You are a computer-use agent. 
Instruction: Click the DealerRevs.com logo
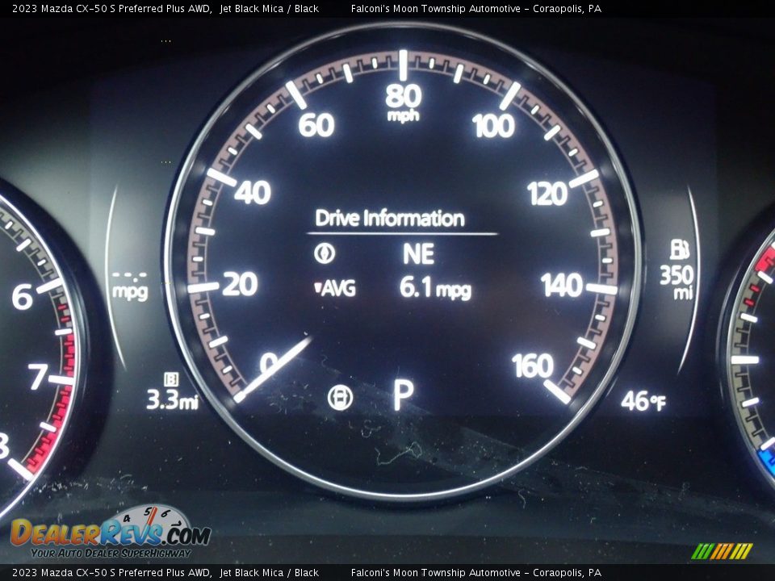tap(111, 532)
